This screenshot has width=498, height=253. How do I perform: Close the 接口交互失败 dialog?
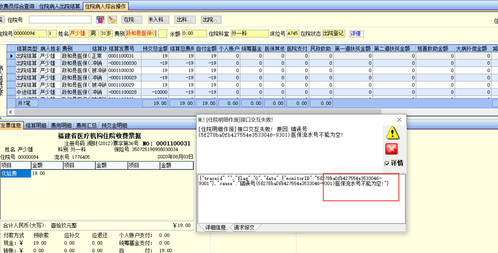pos(399,120)
